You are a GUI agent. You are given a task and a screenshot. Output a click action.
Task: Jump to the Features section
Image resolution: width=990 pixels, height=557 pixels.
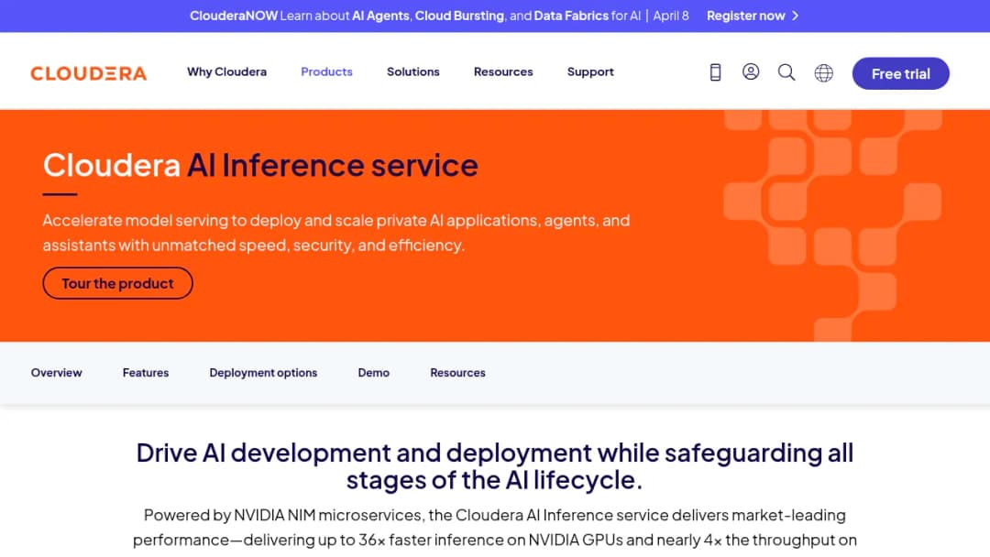146,373
